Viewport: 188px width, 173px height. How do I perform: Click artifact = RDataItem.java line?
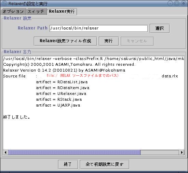(x=63, y=88)
